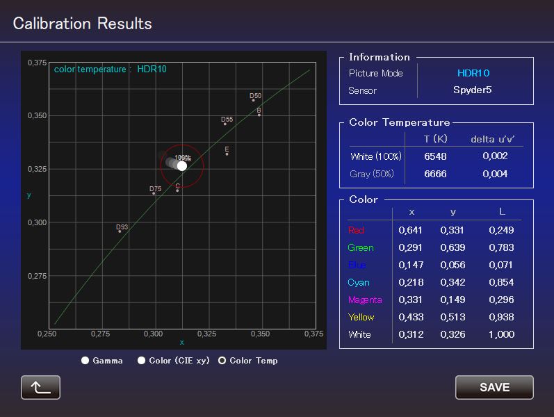Click the D50 reference point
This screenshot has height=417, width=554.
click(254, 100)
